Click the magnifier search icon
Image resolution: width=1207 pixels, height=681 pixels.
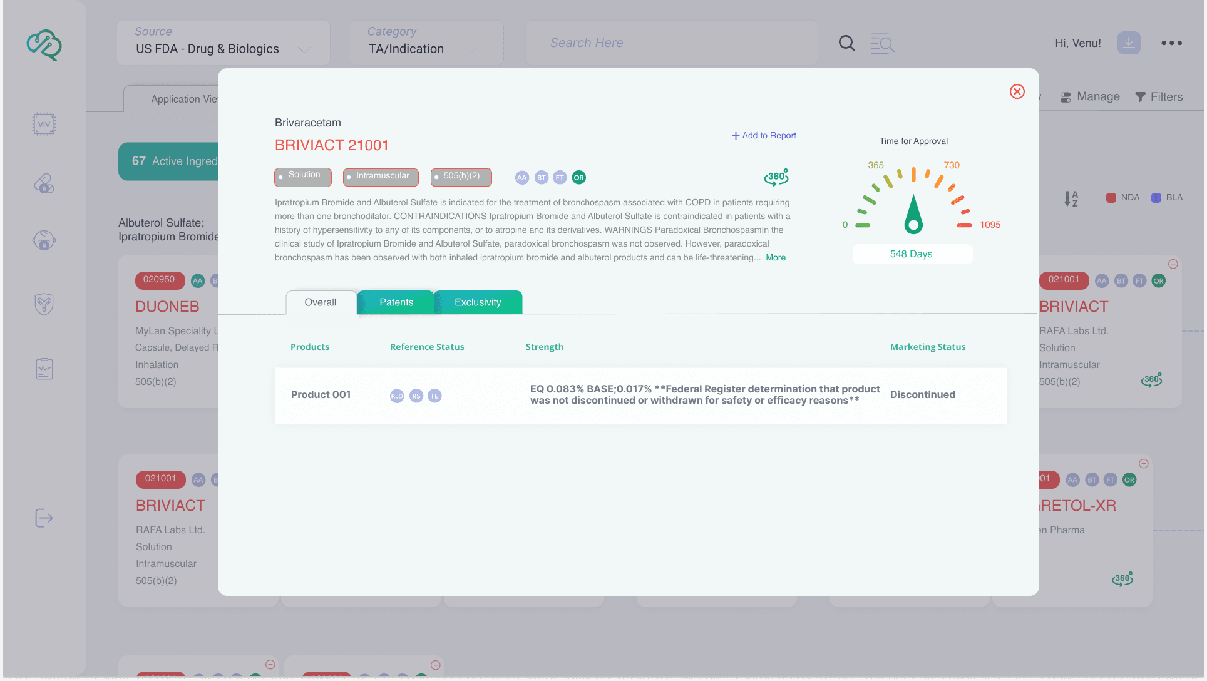(846, 43)
